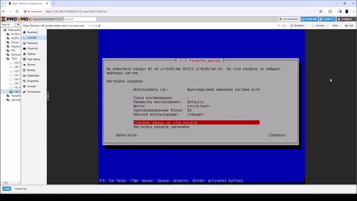Collapse the VM side menu handle
Image resolution: width=357 pixels, height=201 pixels.
pyautogui.click(x=48, y=96)
